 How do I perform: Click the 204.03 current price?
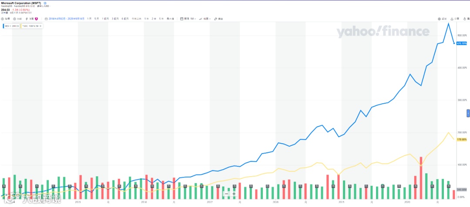coord(5,10)
